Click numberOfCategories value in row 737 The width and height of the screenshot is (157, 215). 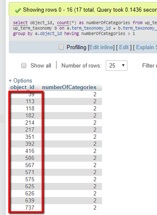(x=95, y=207)
